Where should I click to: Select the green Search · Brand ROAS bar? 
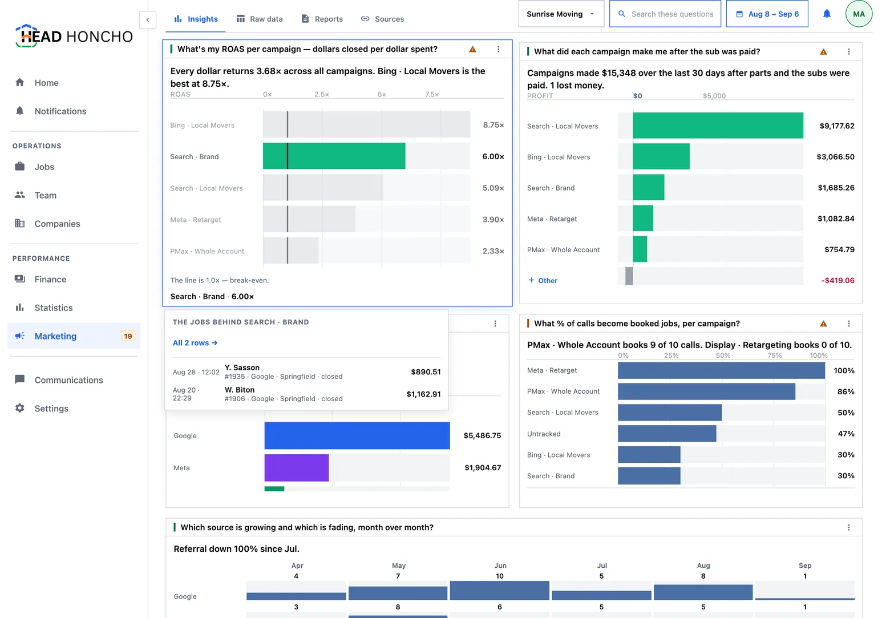click(334, 156)
